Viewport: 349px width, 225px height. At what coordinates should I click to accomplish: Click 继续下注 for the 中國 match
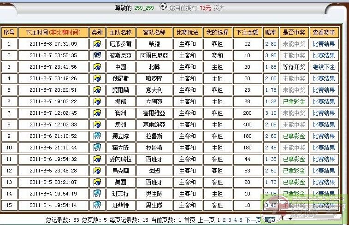(x=324, y=67)
